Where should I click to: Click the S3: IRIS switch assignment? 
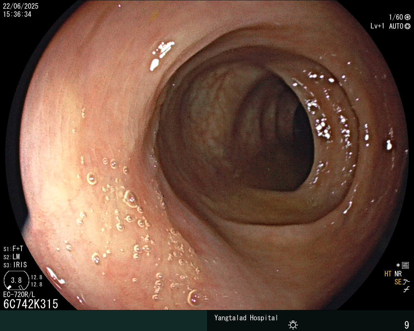[15, 265]
